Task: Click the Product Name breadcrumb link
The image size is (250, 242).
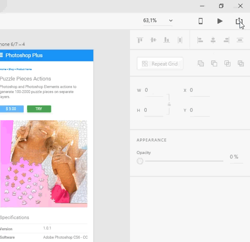Action: point(24,69)
